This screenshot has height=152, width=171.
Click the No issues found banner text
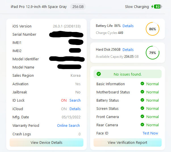pyautogui.click(x=128, y=74)
